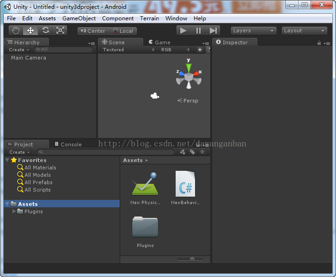Click Search by Label tag icon
The width and height of the screenshot is (336, 277).
(192, 152)
